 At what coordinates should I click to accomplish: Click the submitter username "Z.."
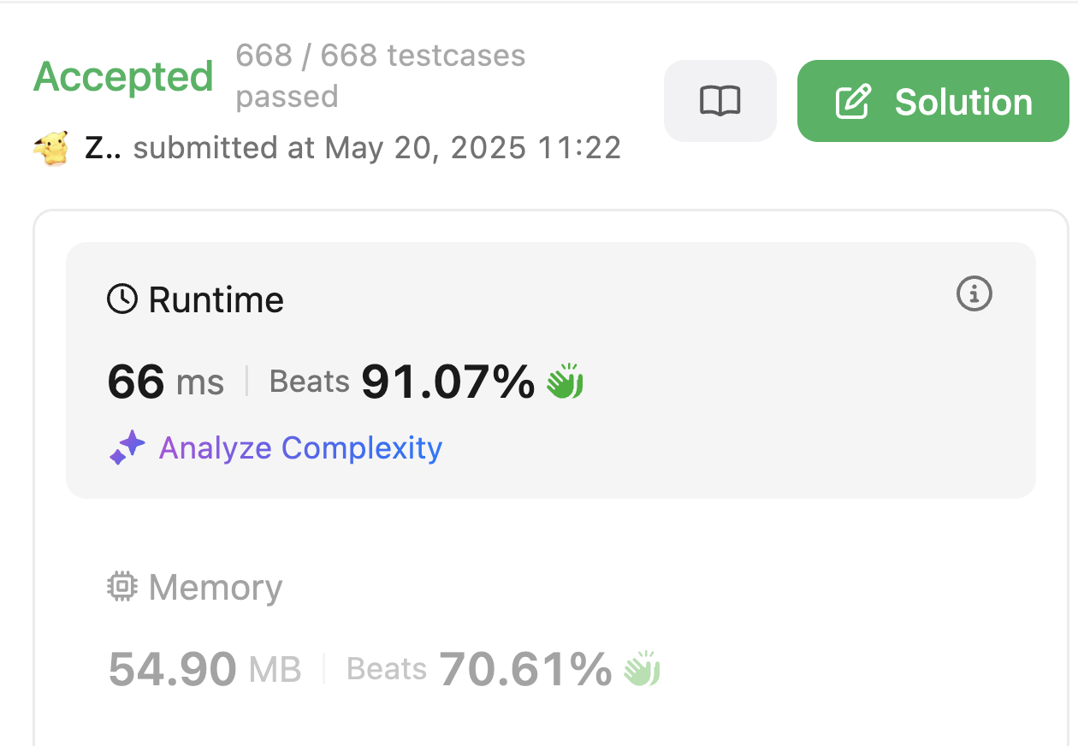(103, 148)
